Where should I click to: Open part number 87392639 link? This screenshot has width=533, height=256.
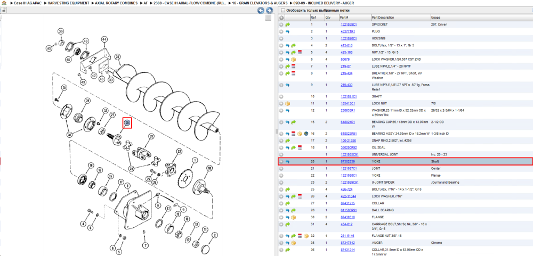click(348, 162)
